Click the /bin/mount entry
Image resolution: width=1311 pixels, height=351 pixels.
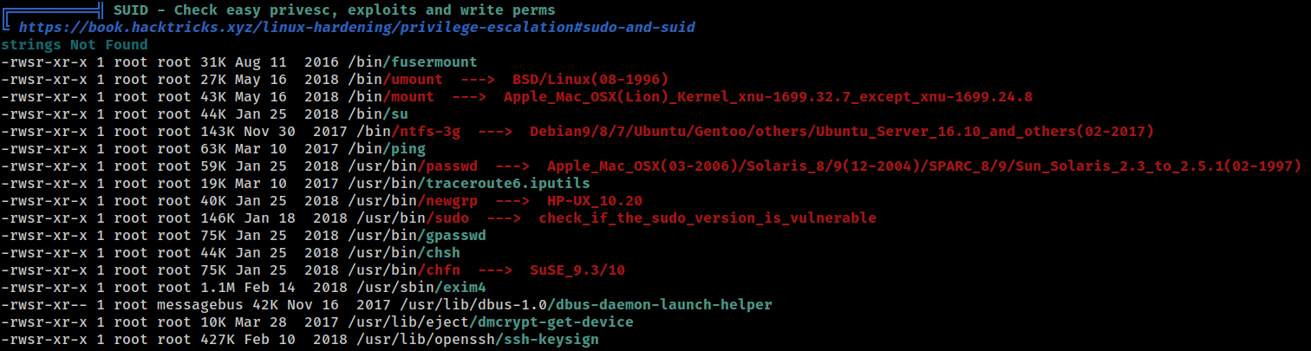(x=391, y=96)
